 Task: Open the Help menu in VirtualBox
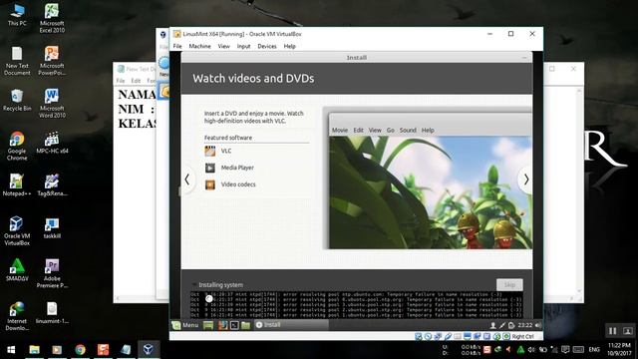290,47
